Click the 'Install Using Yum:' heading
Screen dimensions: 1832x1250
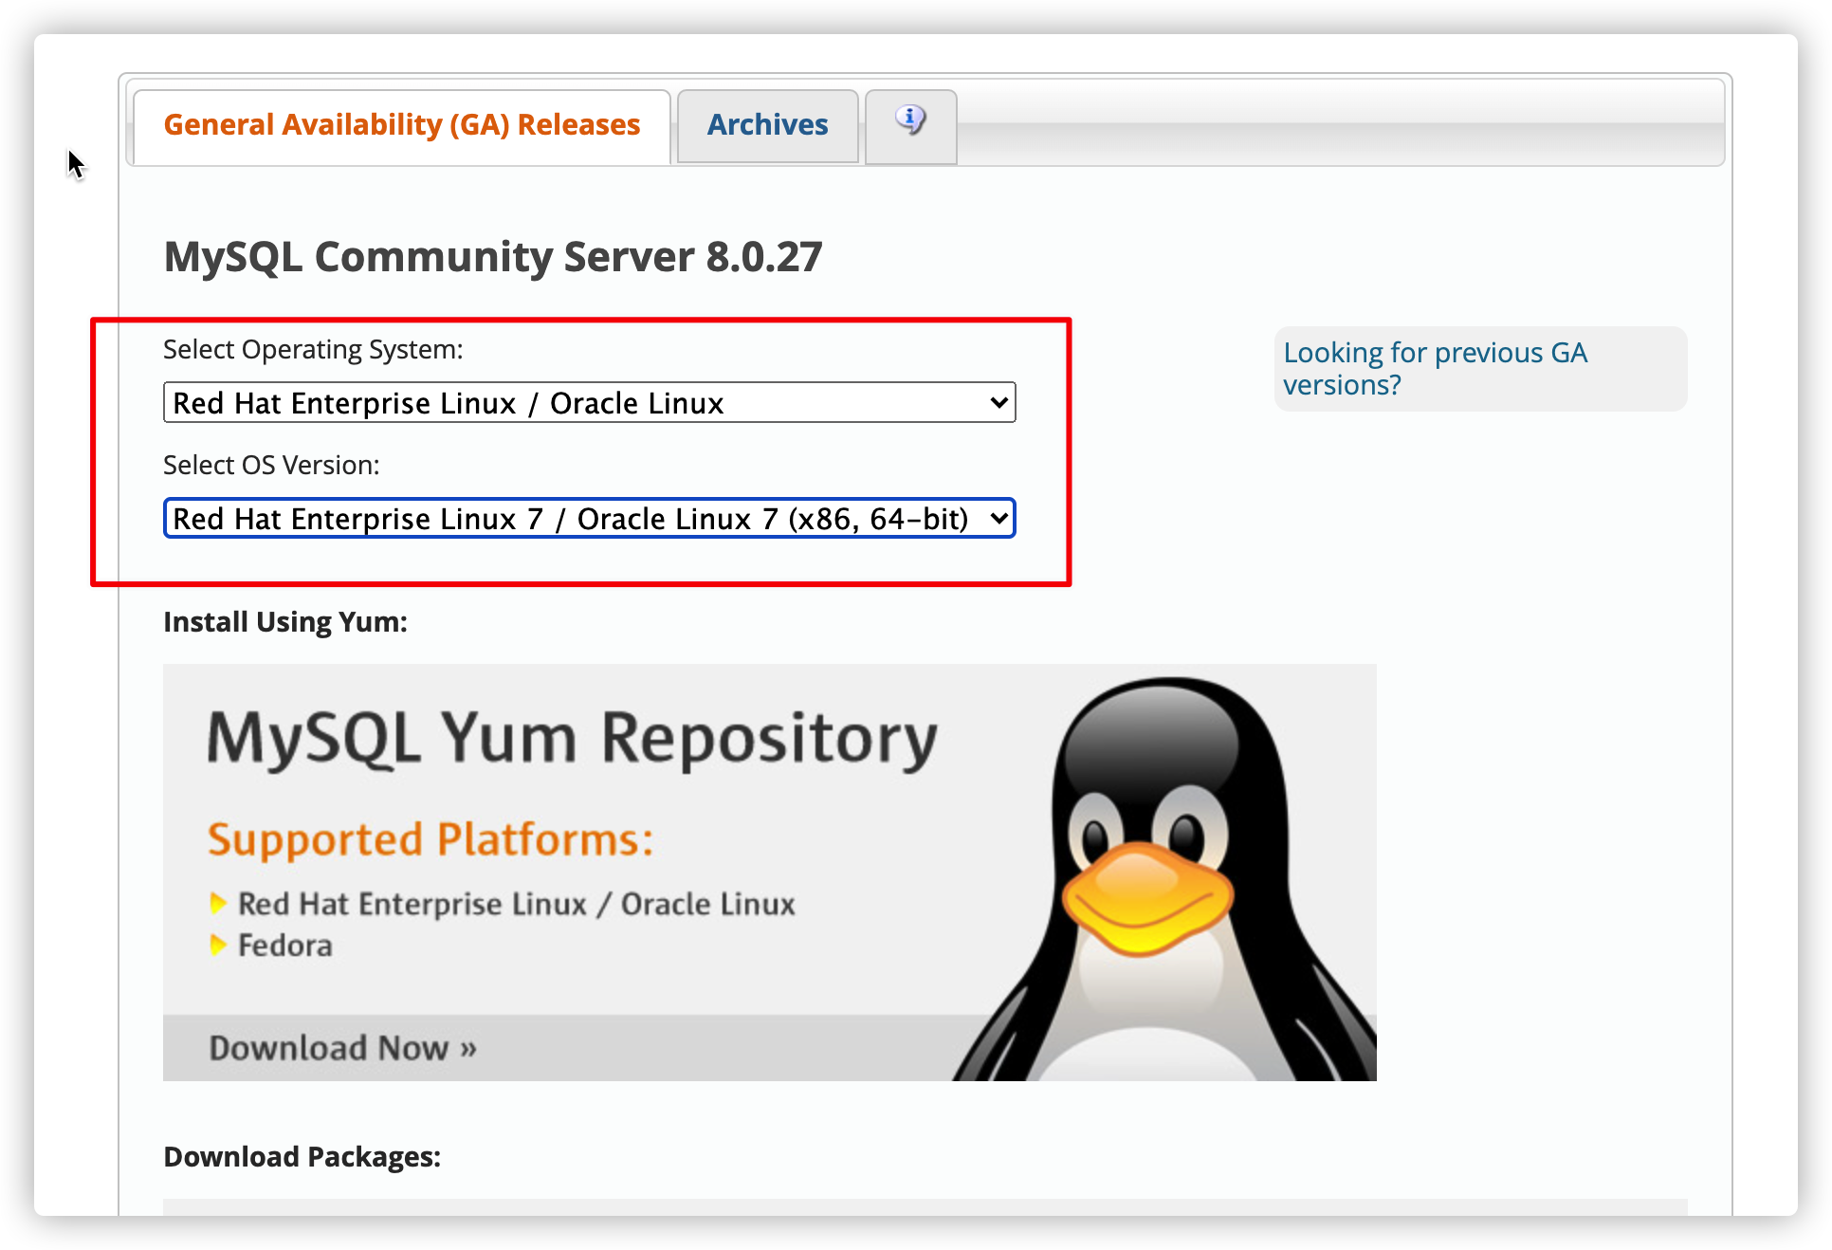pos(285,622)
